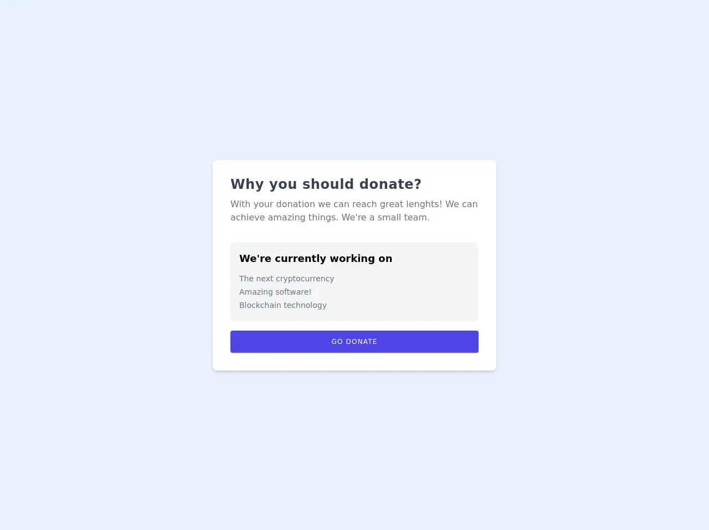The image size is (709, 530).
Task: Select the "Amazing software!" list item
Action: pyautogui.click(x=275, y=292)
